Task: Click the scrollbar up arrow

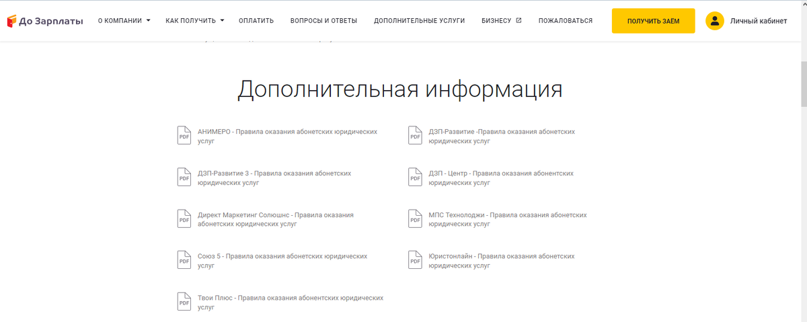Action: (803, 4)
